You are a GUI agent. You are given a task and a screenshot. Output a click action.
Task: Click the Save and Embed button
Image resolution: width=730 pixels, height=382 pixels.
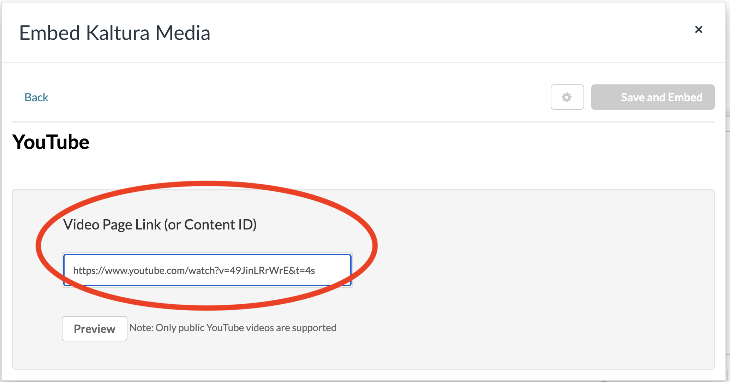tap(653, 97)
